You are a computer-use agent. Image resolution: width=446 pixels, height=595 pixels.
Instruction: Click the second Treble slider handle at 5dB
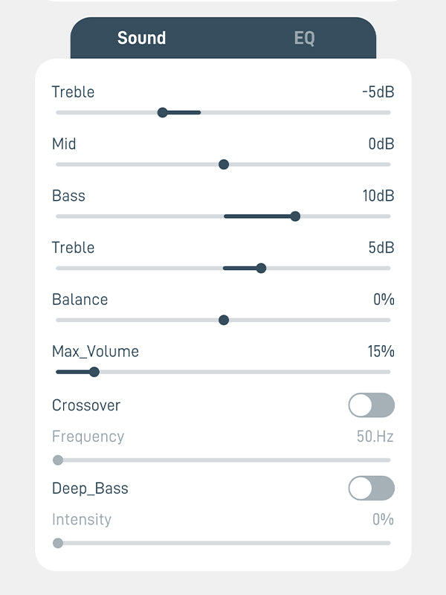tap(261, 268)
